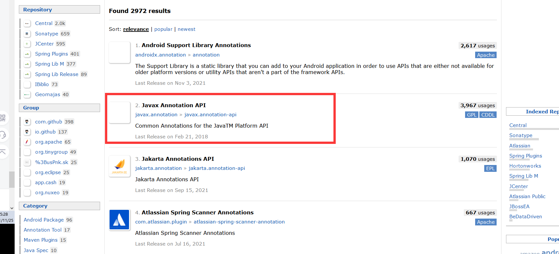
Task: Click the EPL license badge
Action: click(x=490, y=169)
